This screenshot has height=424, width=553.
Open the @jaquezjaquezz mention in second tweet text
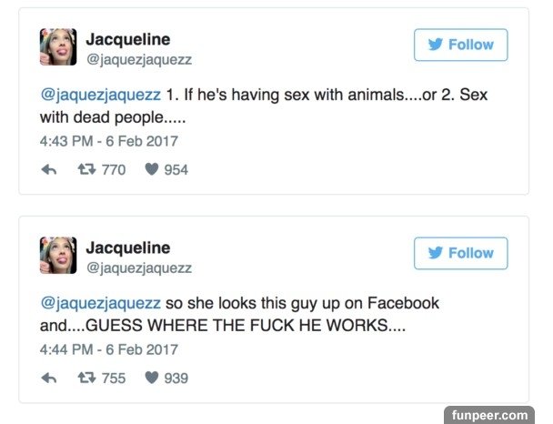(x=100, y=303)
